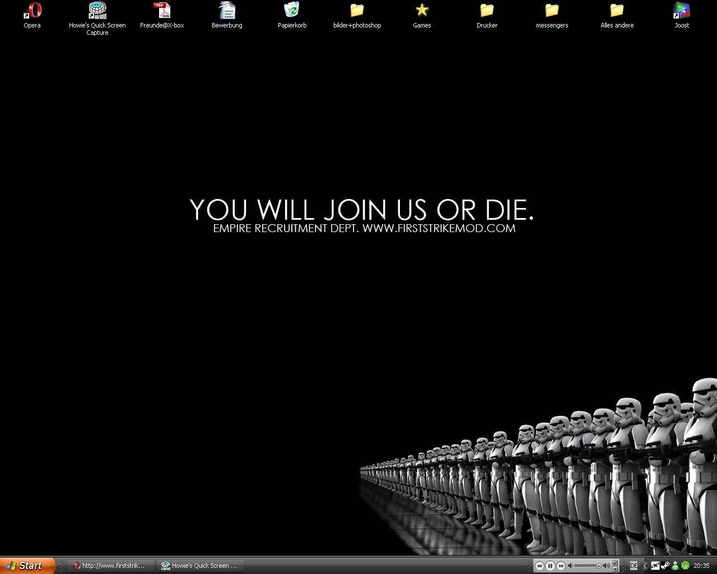Click the Steam tray icon
This screenshot has width=717, height=574.
(x=665, y=566)
